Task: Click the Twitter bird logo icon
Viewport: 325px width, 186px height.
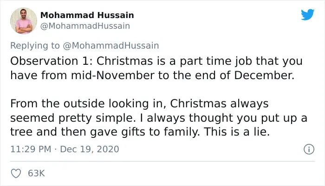Action: [x=308, y=14]
